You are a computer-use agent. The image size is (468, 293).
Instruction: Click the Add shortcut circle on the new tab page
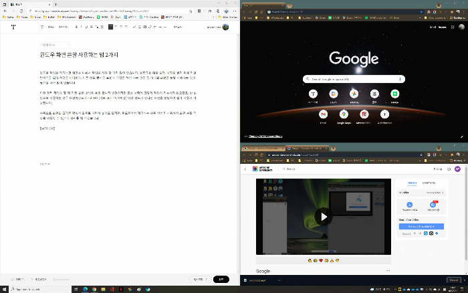384,114
